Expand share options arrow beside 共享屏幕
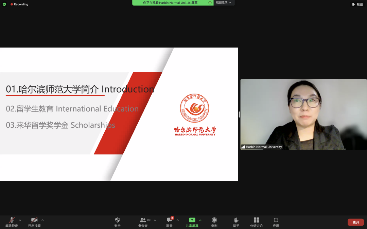367x229 pixels. click(200, 220)
